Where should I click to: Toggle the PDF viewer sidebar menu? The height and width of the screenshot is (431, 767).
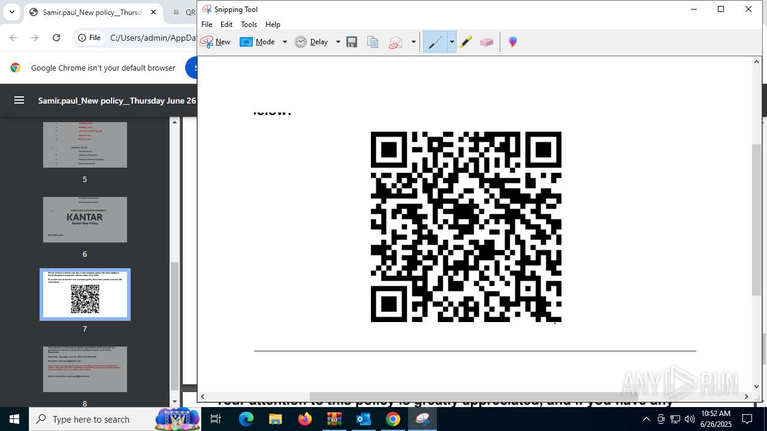(x=19, y=101)
